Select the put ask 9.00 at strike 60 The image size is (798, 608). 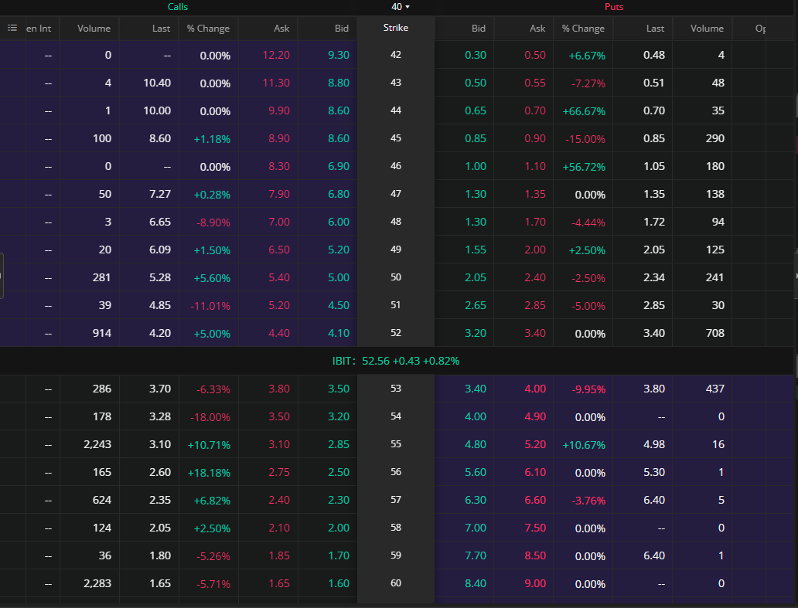pyautogui.click(x=534, y=583)
